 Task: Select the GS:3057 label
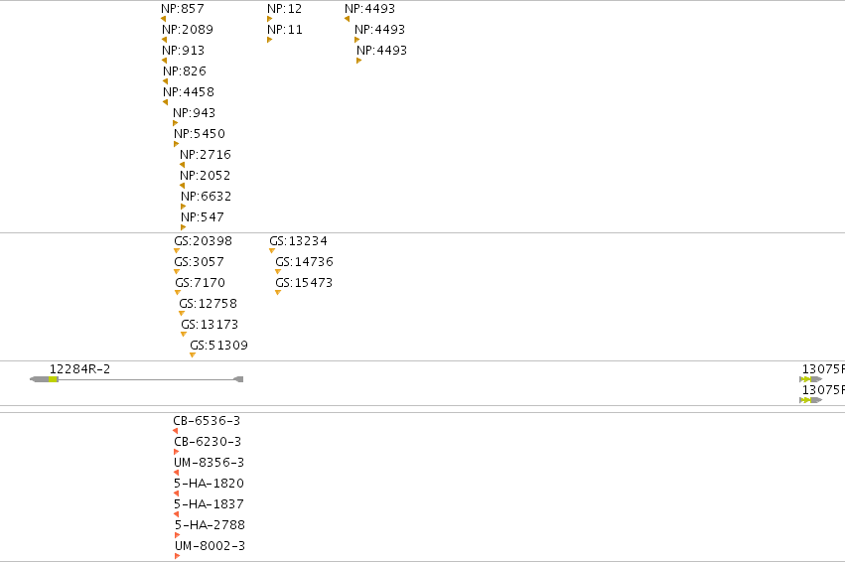(x=199, y=262)
